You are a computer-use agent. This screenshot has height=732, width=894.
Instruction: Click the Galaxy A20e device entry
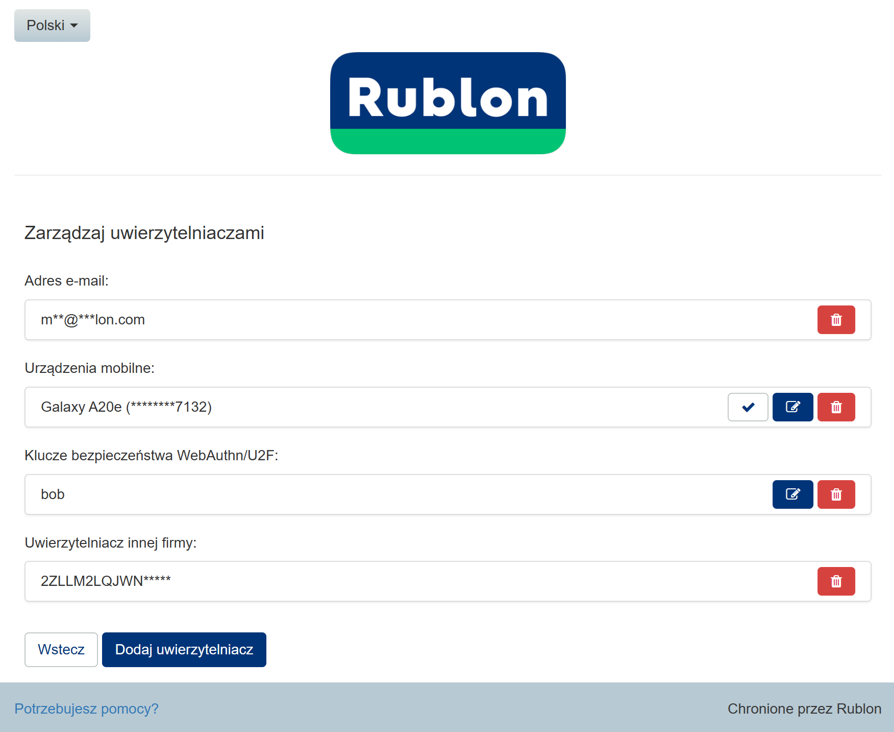(126, 407)
